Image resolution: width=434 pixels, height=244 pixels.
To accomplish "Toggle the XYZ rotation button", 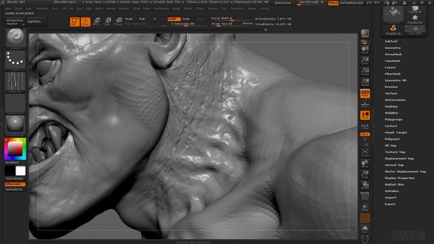I will [365, 134].
